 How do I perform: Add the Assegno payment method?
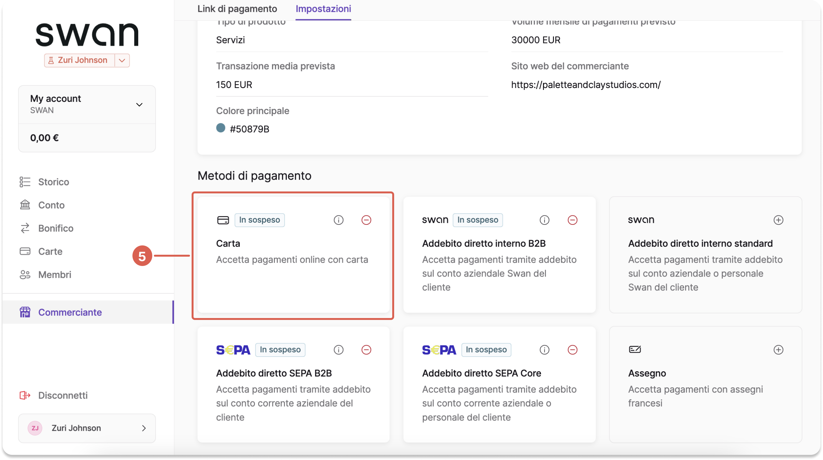click(778, 350)
